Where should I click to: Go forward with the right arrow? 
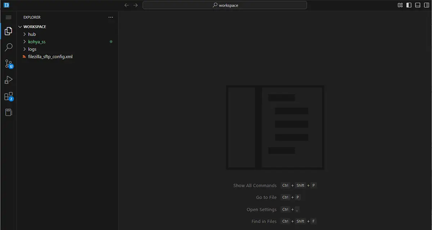pyautogui.click(x=135, y=5)
